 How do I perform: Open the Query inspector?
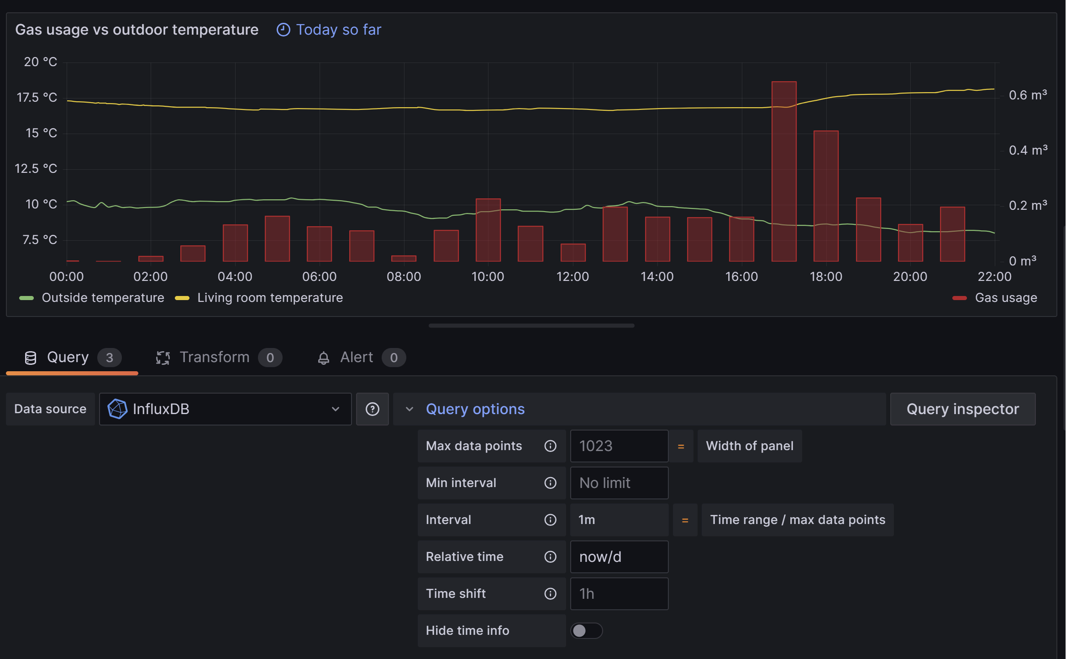pos(963,409)
